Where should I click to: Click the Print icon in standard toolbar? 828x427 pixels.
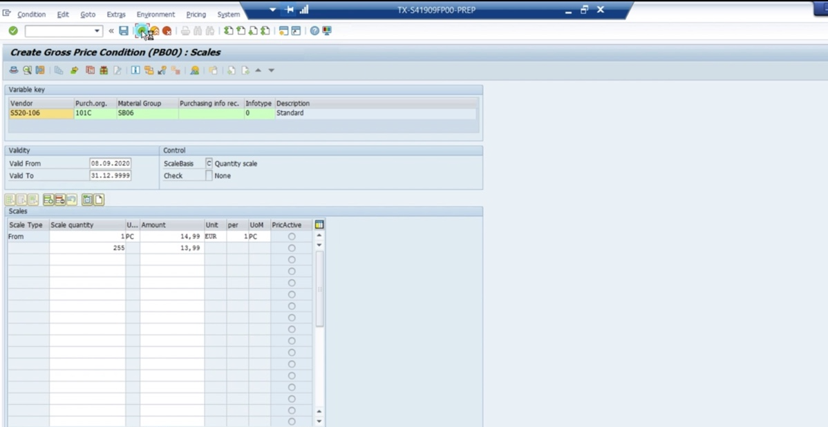[x=185, y=31]
